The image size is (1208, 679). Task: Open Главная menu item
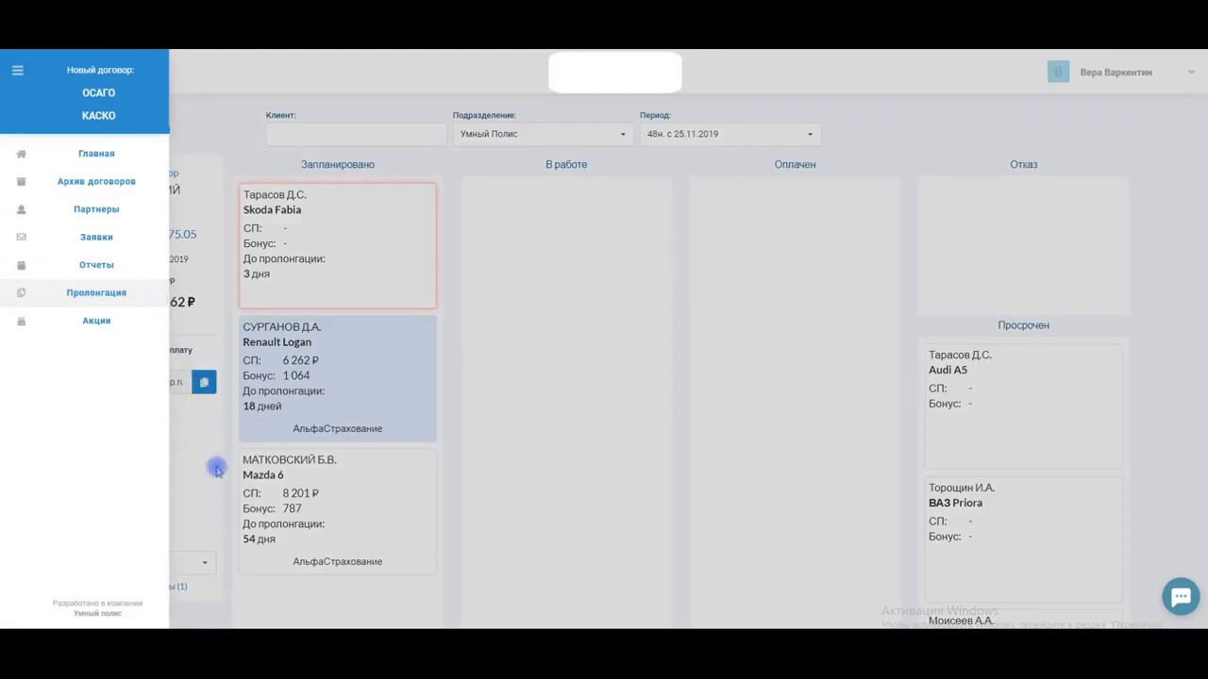[96, 153]
